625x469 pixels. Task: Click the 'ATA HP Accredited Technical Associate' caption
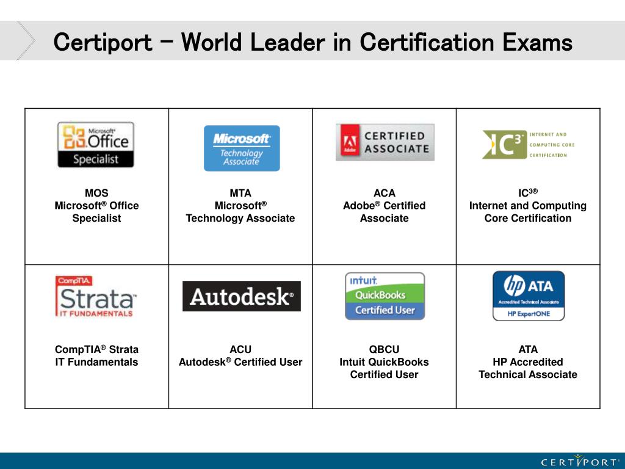[x=528, y=362]
